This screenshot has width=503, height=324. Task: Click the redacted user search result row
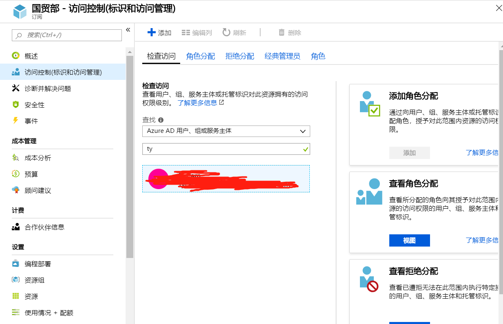click(226, 179)
